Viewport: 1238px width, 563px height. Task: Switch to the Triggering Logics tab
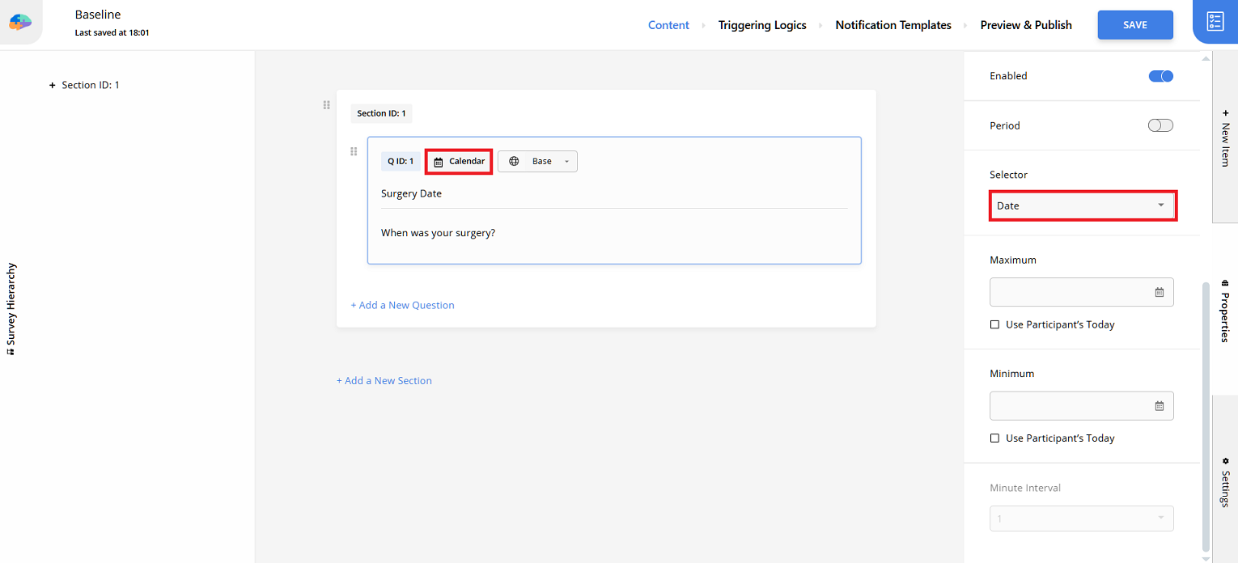761,24
